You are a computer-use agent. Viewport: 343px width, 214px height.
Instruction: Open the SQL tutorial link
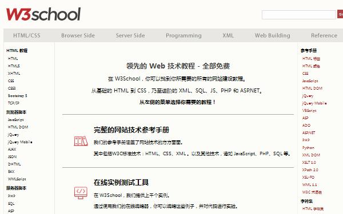pos(11,204)
